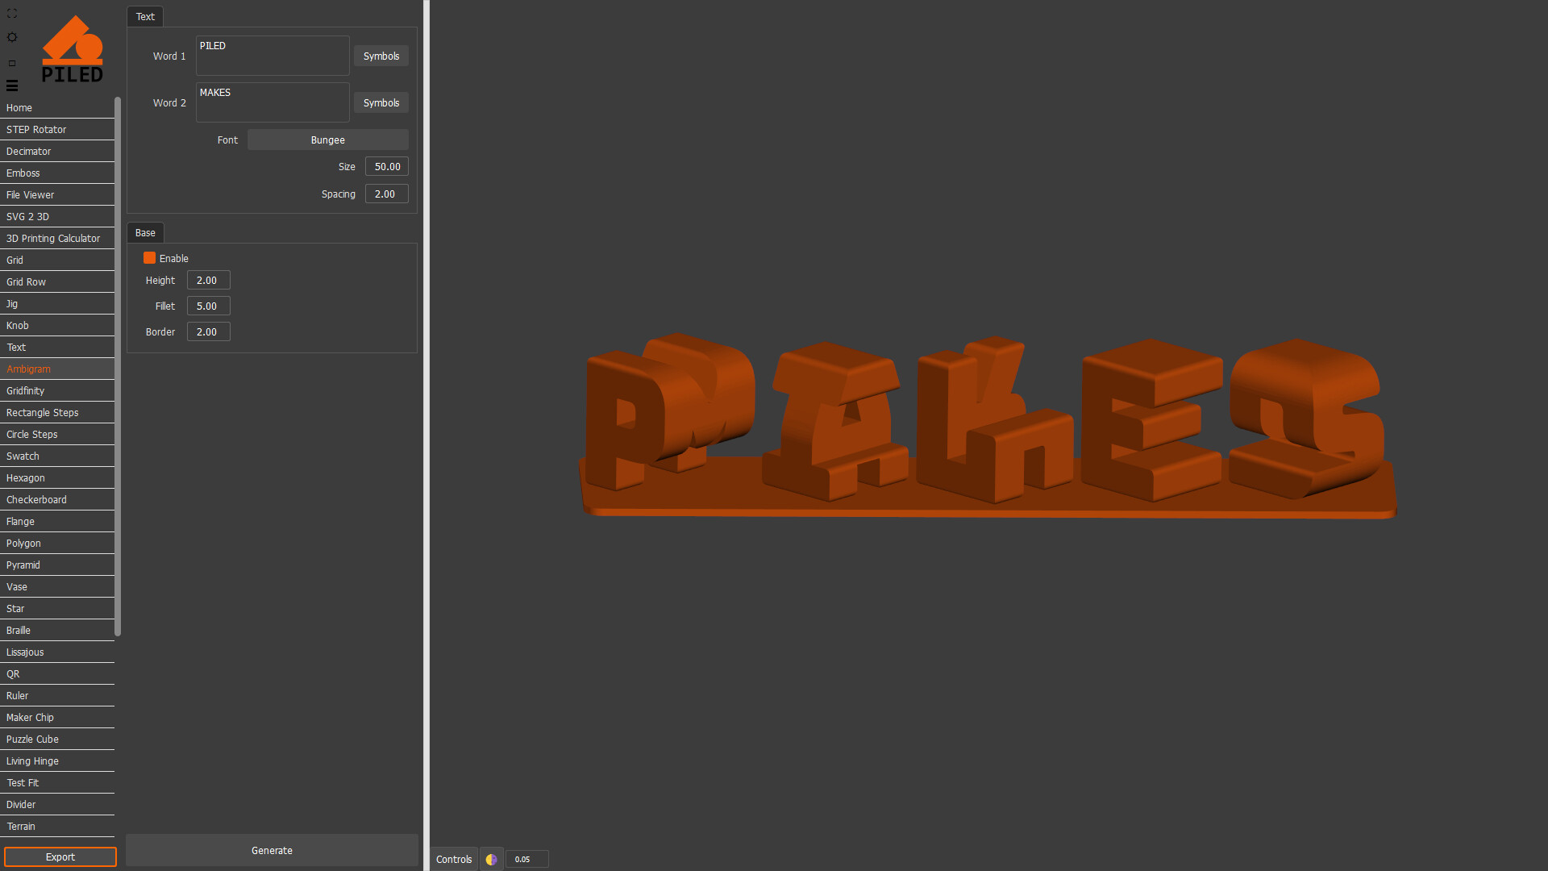Click the small square window icon
Screen dimensions: 1548x871
click(x=12, y=63)
